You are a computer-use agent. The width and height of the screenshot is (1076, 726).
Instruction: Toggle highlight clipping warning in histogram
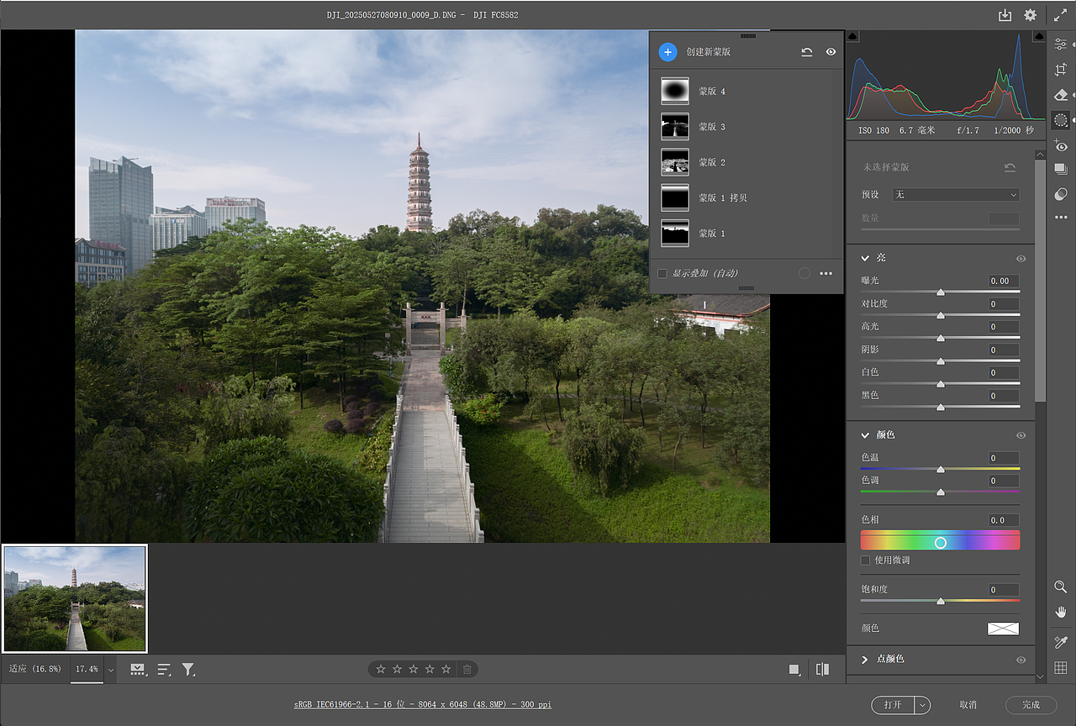point(1040,37)
